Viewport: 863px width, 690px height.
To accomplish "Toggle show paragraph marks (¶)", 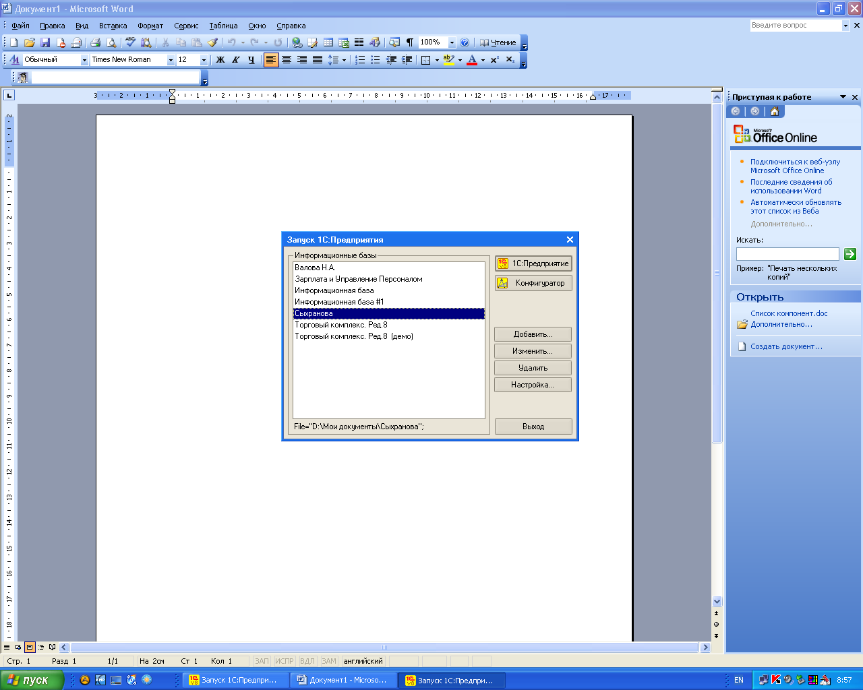I will (409, 42).
